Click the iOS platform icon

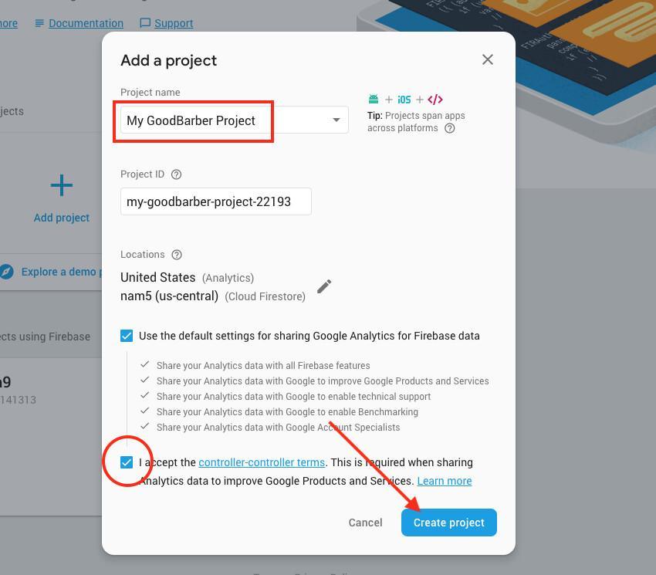(404, 100)
